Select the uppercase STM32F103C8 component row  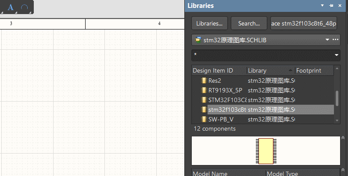tap(263, 100)
